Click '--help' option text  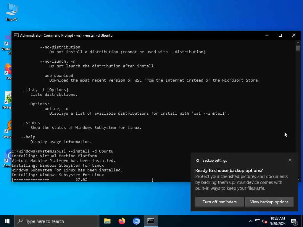[28, 137]
